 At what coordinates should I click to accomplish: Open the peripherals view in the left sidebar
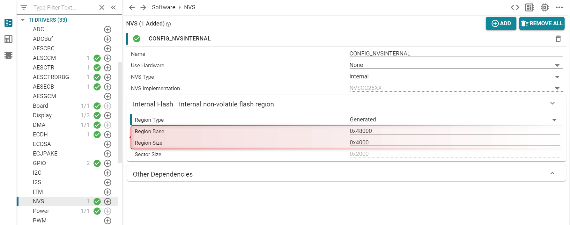click(x=8, y=39)
